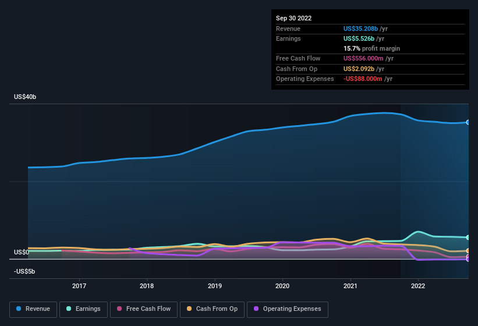The image size is (478, 326).
Task: Toggle the Free Cash Flow legend button
Action: pyautogui.click(x=144, y=309)
